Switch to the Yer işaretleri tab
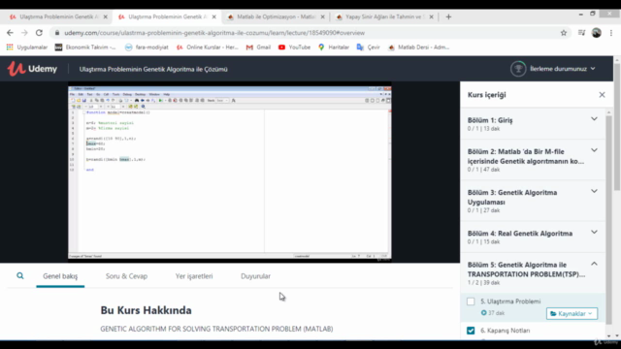 pyautogui.click(x=194, y=276)
